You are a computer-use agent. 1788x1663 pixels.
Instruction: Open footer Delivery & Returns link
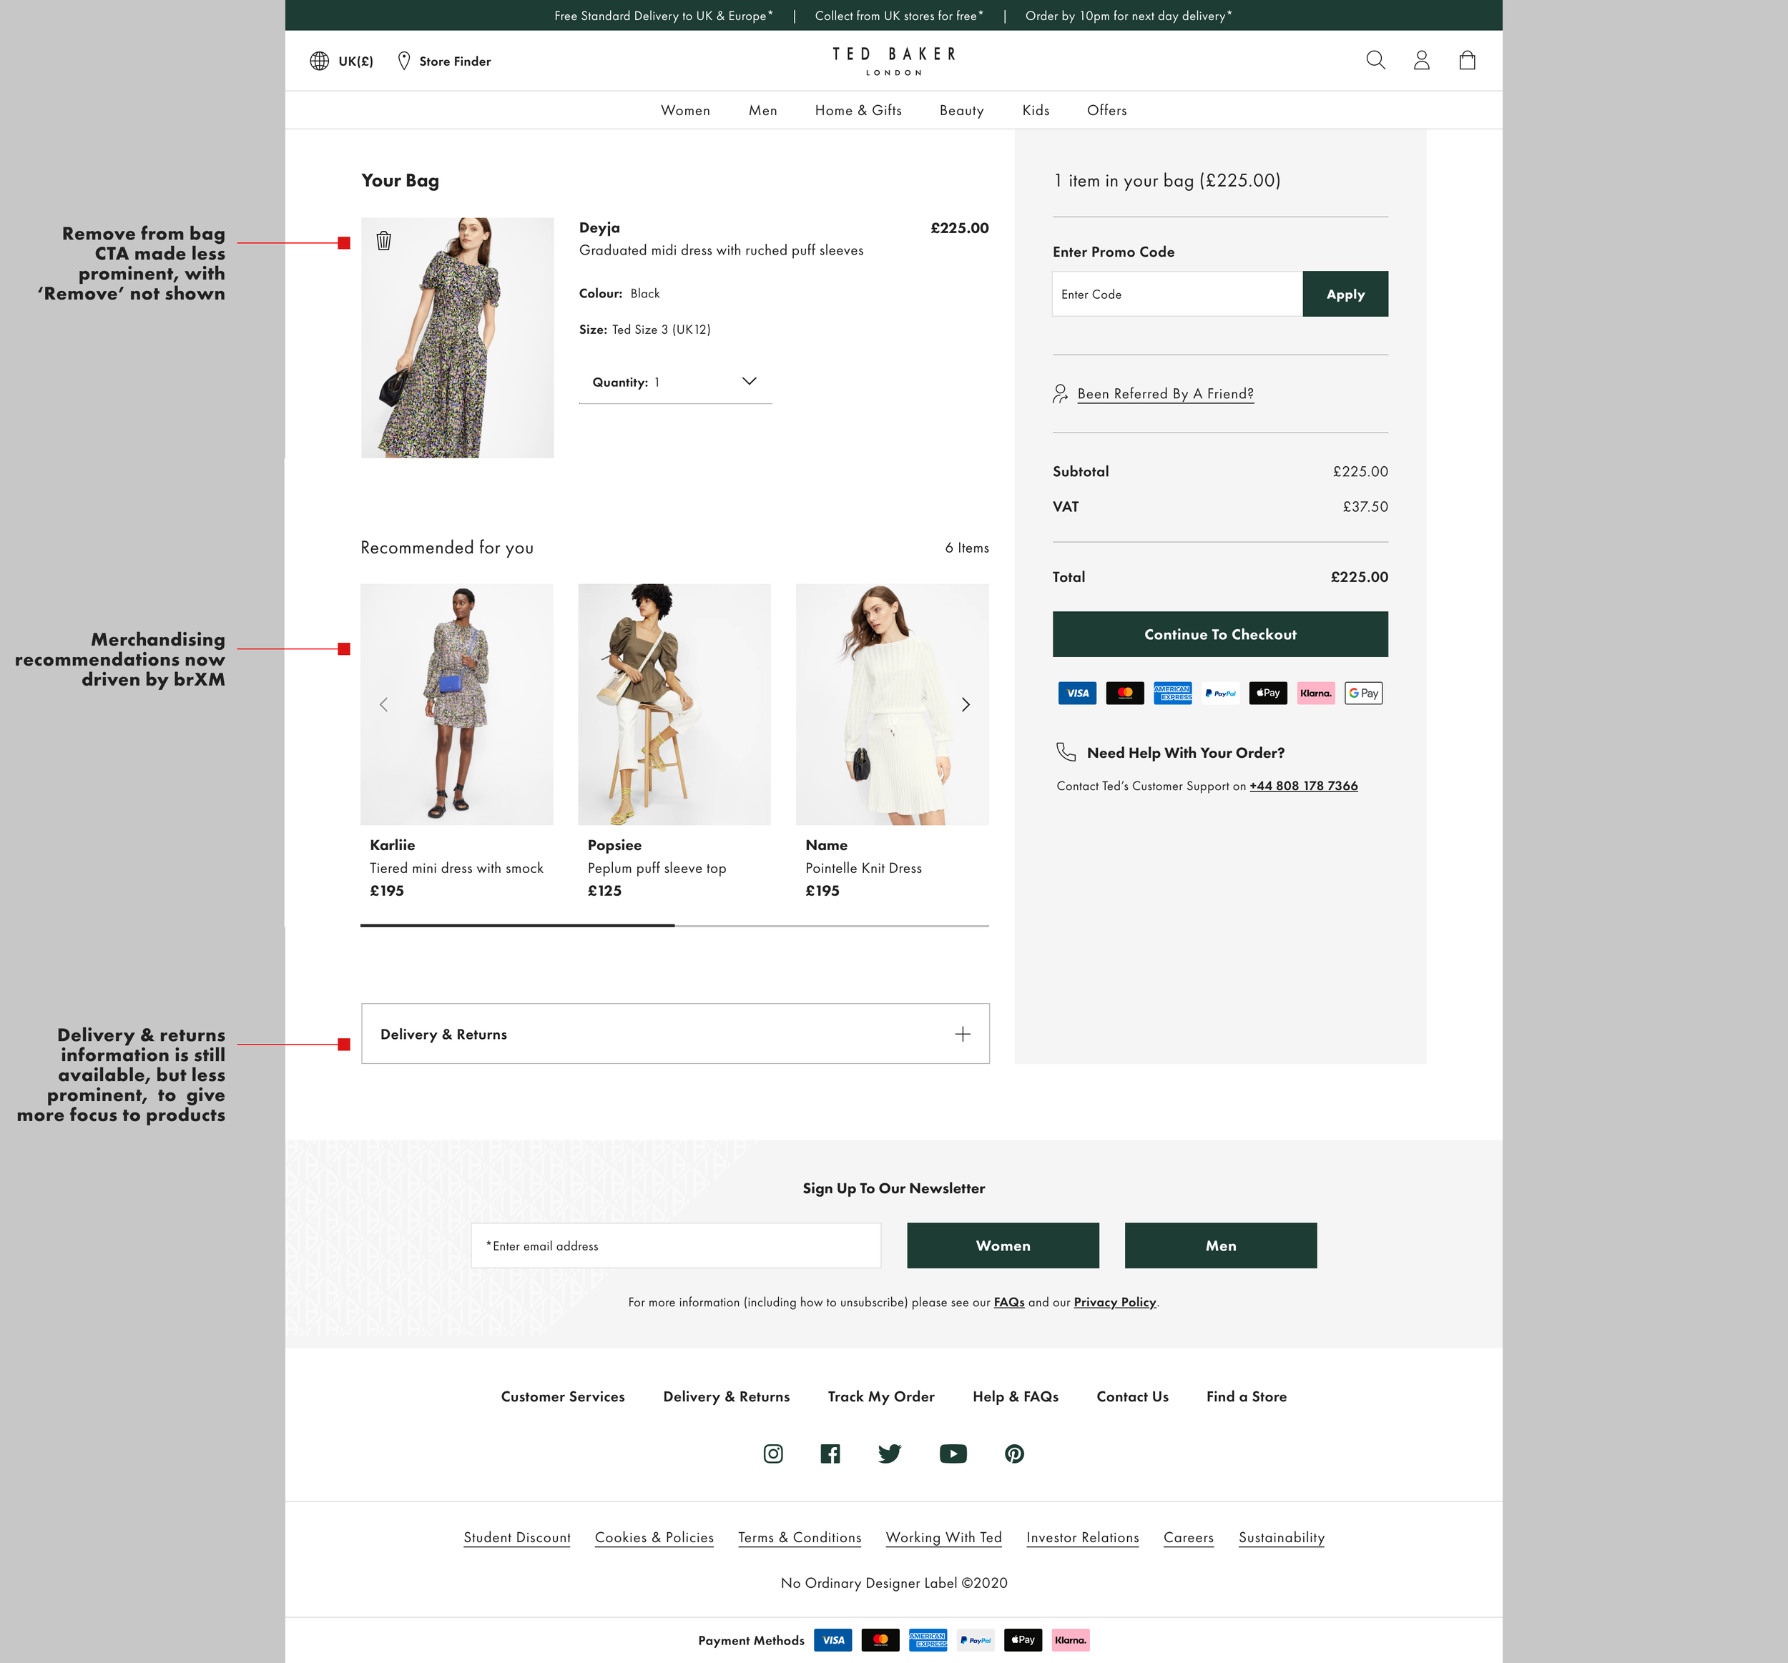(727, 1396)
